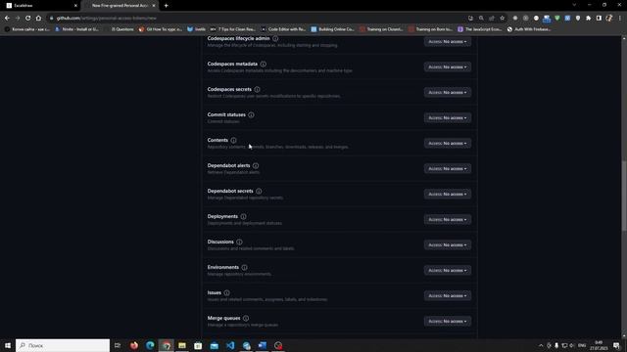Open Firefox from taskbar
The height and width of the screenshot is (352, 627).
134,345
